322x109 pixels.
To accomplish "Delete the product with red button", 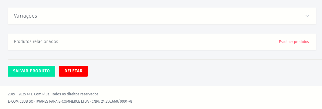I will [x=73, y=71].
